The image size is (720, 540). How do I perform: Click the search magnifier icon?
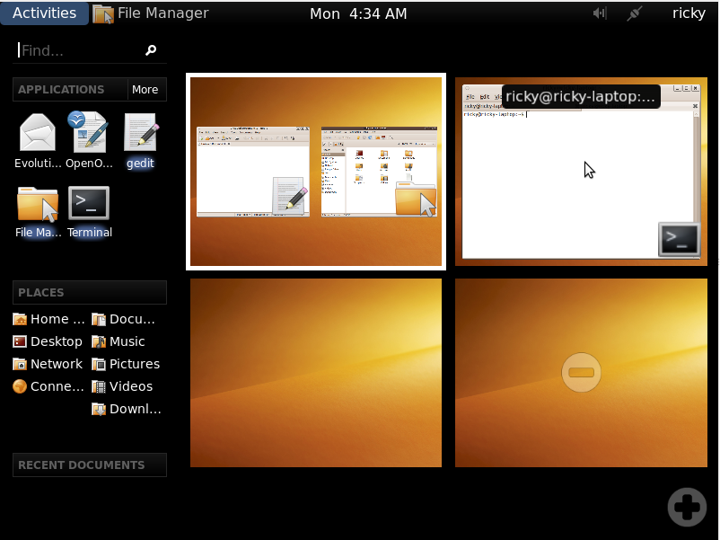(x=151, y=51)
